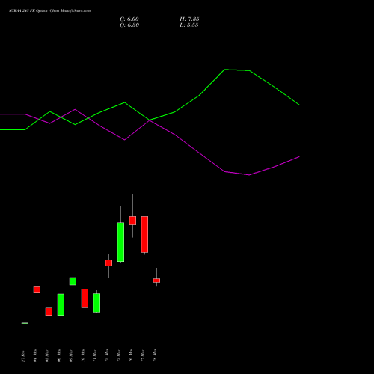Select the 27 Feb date label
The height and width of the screenshot is (374, 374).
(23, 356)
